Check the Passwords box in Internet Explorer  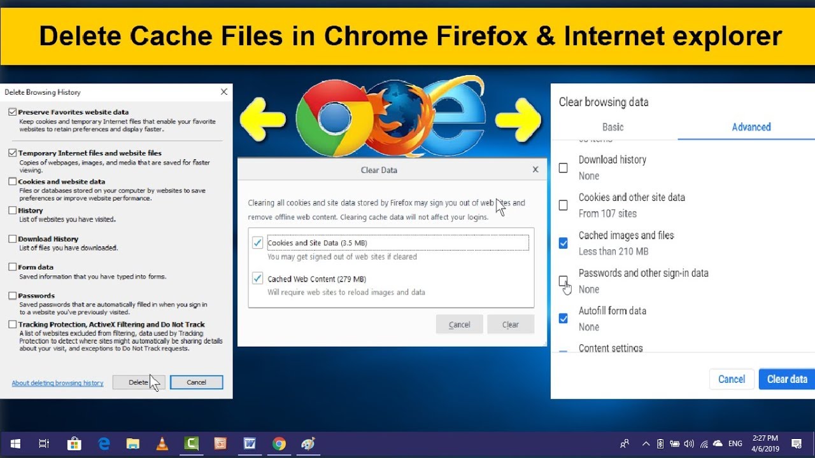pos(13,296)
